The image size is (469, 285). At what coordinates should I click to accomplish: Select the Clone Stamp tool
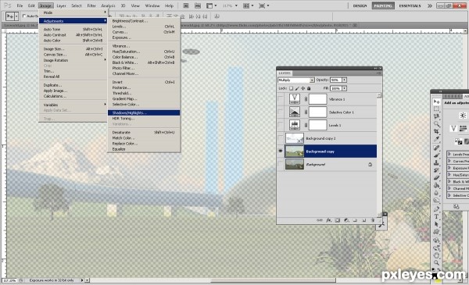[436, 163]
